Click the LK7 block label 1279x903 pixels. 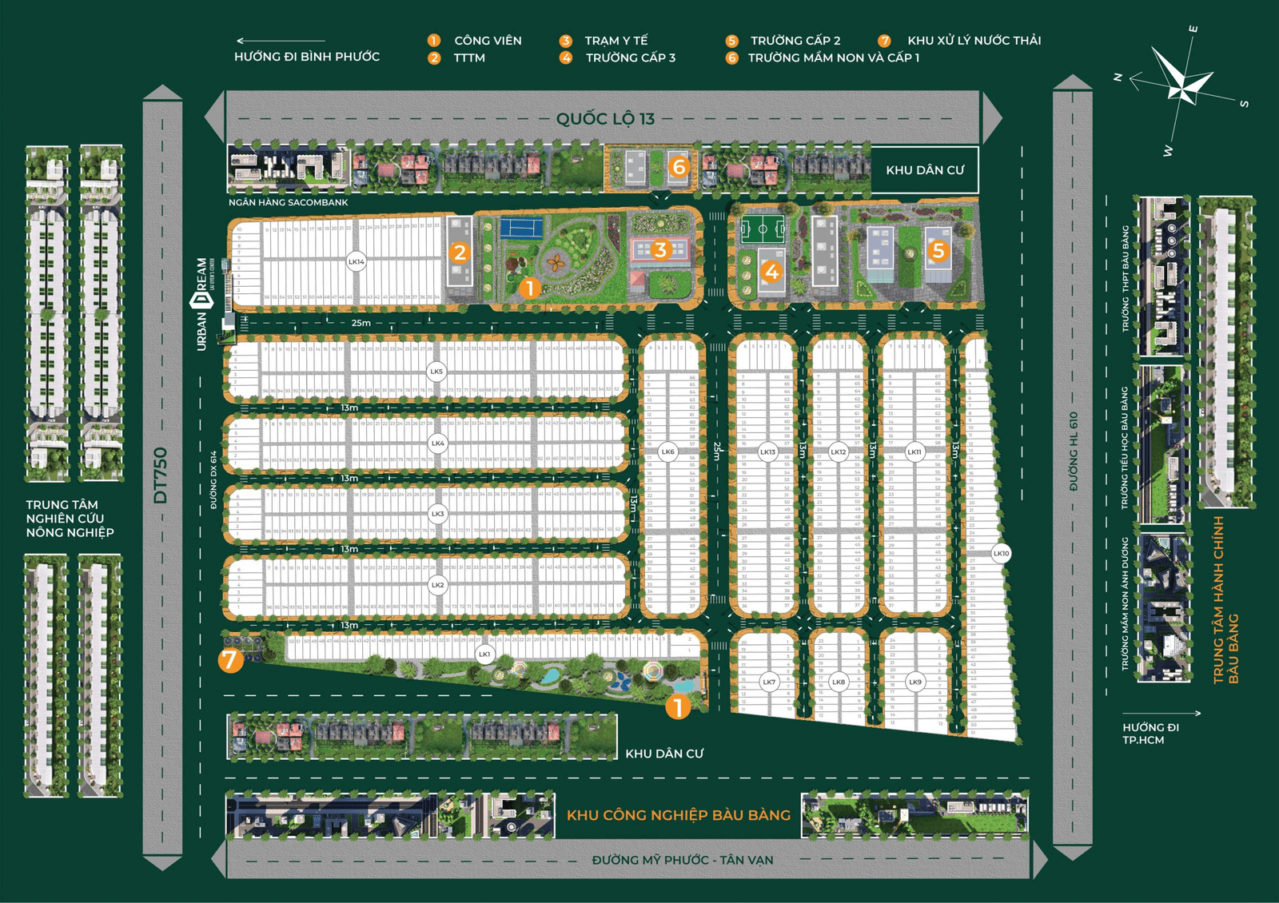(769, 682)
